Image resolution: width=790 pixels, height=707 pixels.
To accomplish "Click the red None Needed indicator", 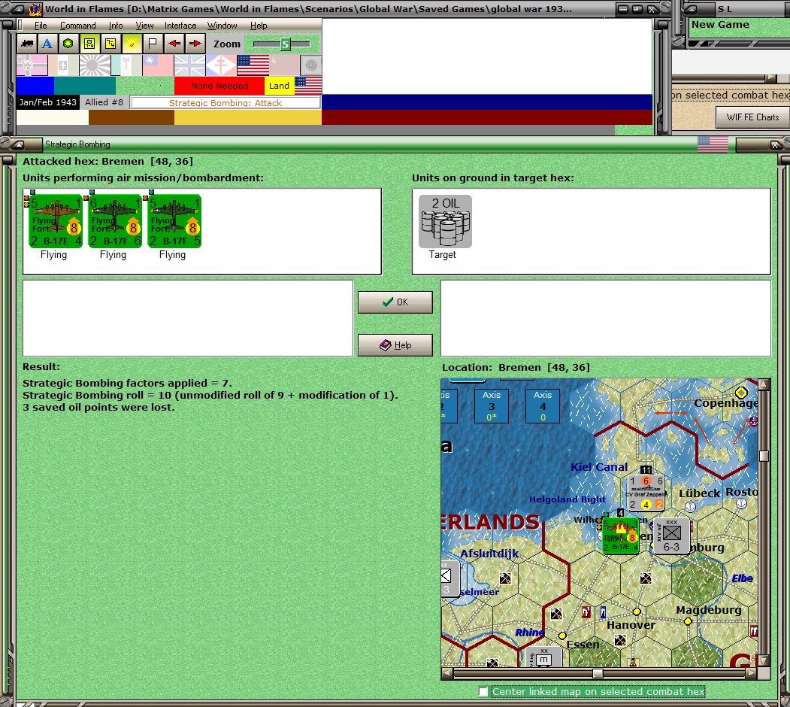I will 219,85.
